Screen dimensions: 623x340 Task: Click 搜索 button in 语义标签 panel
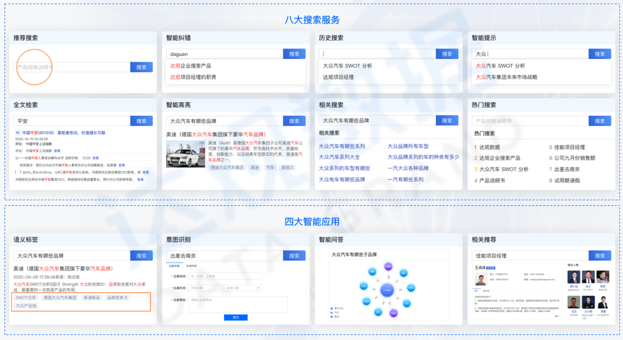[141, 255]
